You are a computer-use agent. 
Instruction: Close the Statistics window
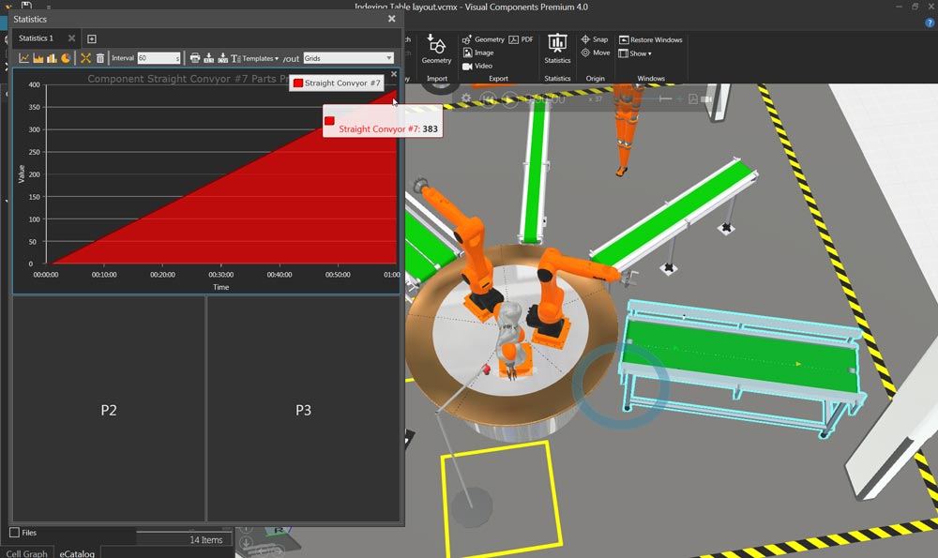pos(392,19)
